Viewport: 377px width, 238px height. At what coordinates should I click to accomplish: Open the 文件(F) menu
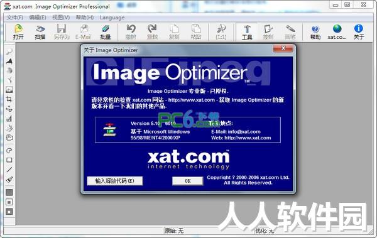tap(14, 18)
